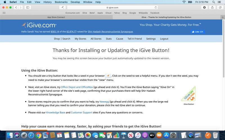Click the Facebook Like 52K button

tap(198, 32)
